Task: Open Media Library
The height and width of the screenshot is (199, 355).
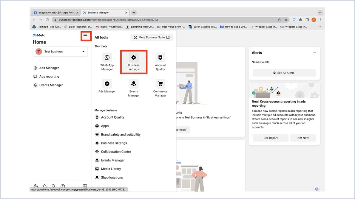Action: (x=108, y=169)
